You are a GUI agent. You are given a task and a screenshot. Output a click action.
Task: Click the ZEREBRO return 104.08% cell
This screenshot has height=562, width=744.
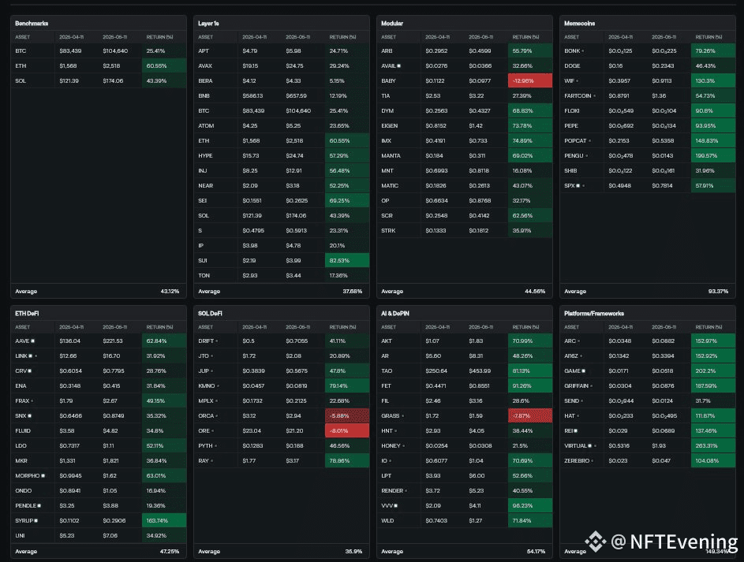(x=713, y=460)
